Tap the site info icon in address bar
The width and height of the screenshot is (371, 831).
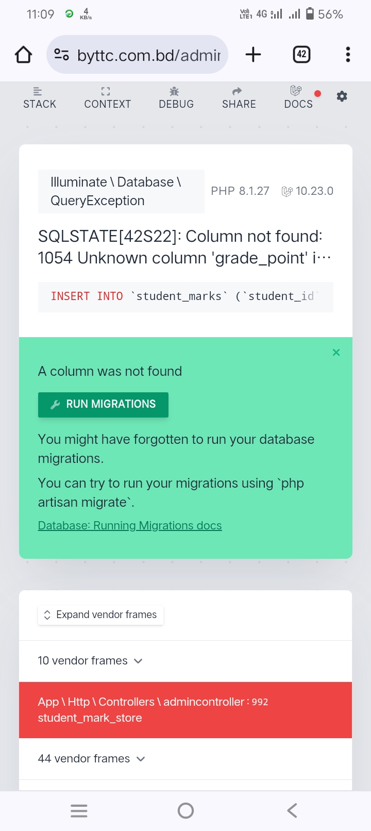(x=61, y=55)
